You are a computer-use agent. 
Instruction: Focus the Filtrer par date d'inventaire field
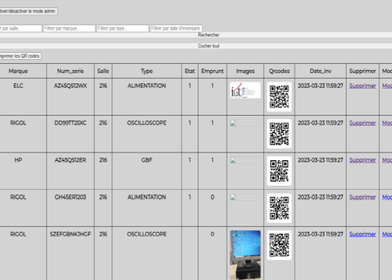tap(176, 28)
